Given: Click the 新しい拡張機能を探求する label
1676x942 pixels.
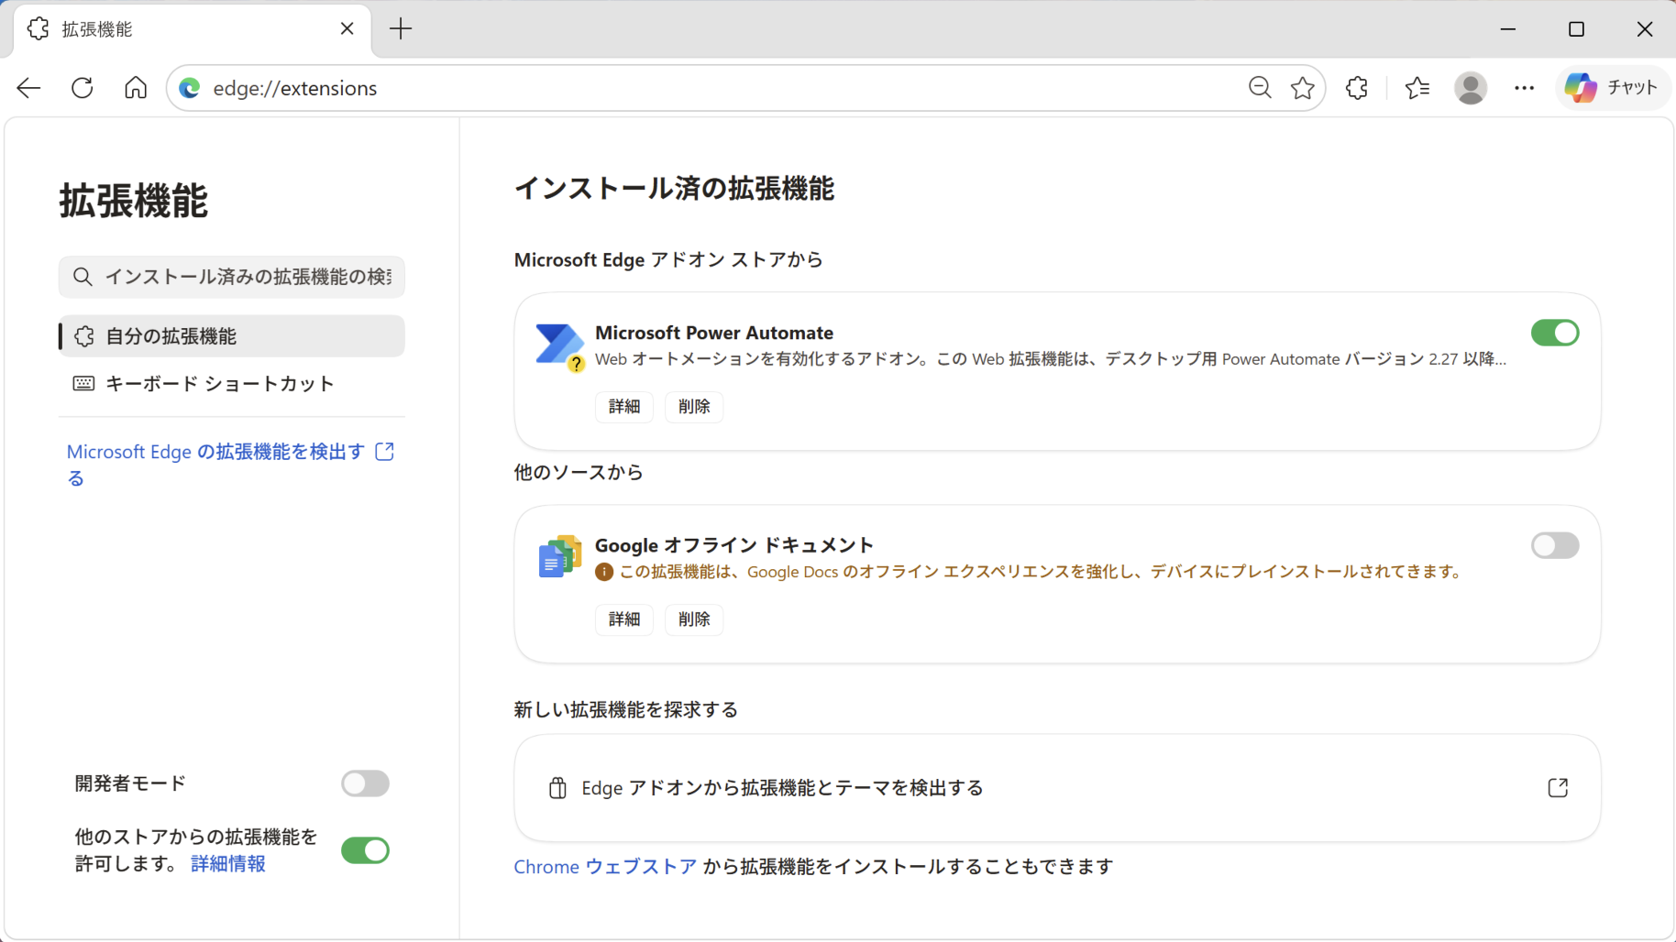Looking at the screenshot, I should [x=626, y=710].
